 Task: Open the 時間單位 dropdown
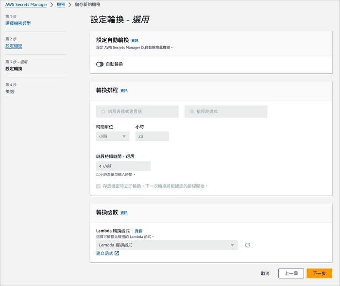pos(113,136)
